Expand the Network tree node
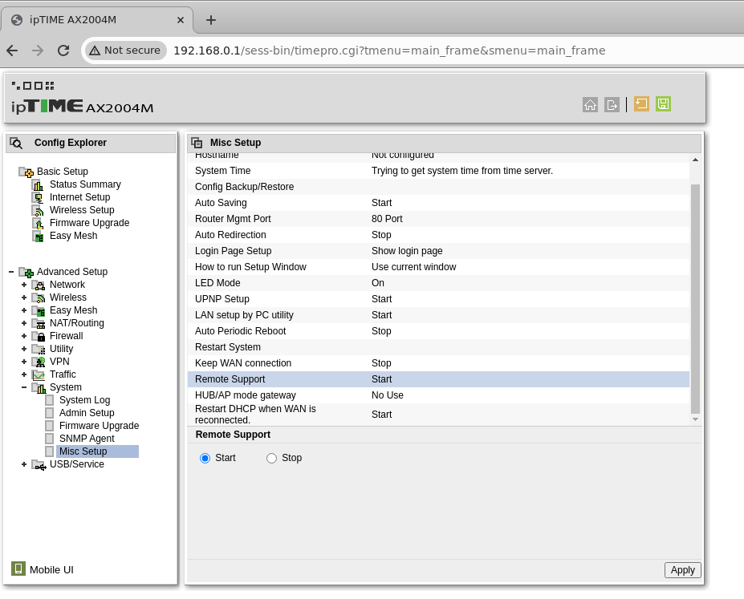Viewport: 744px width, 599px height. tap(24, 285)
